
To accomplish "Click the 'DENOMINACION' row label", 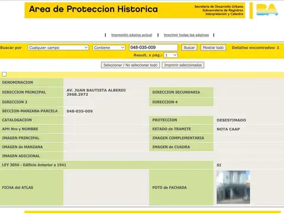I will pyautogui.click(x=18, y=82).
